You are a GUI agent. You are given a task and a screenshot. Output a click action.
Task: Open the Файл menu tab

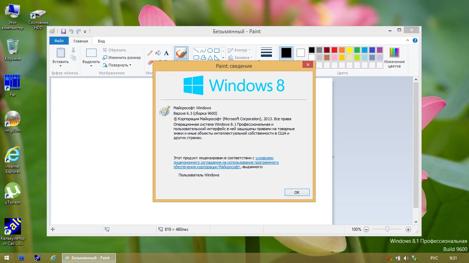[59, 41]
